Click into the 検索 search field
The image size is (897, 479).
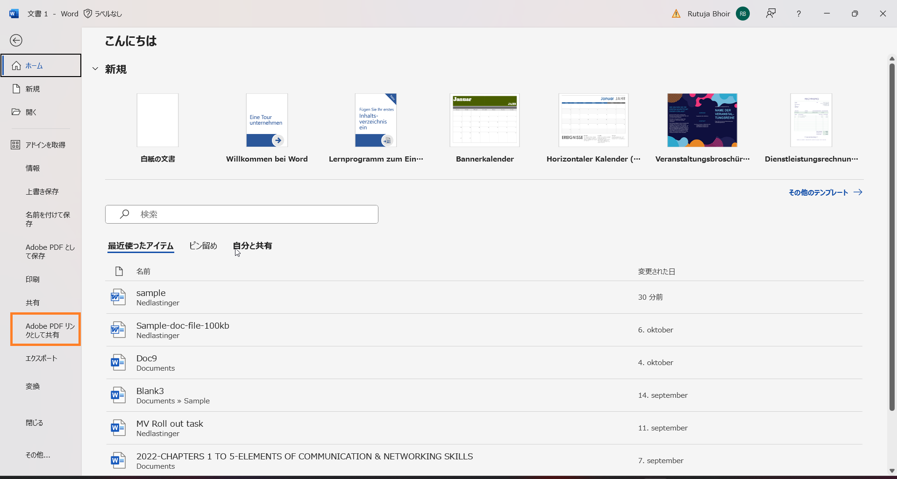pyautogui.click(x=242, y=214)
